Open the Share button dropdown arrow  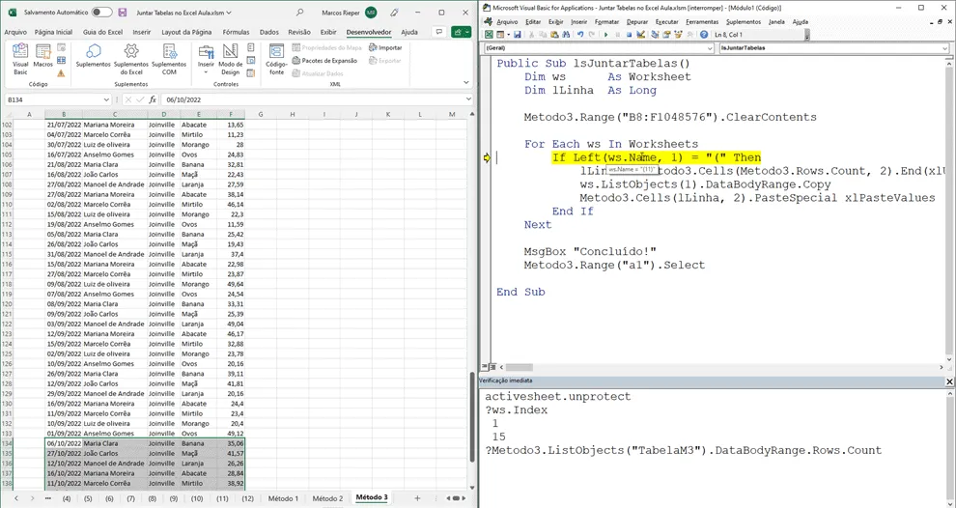point(467,32)
